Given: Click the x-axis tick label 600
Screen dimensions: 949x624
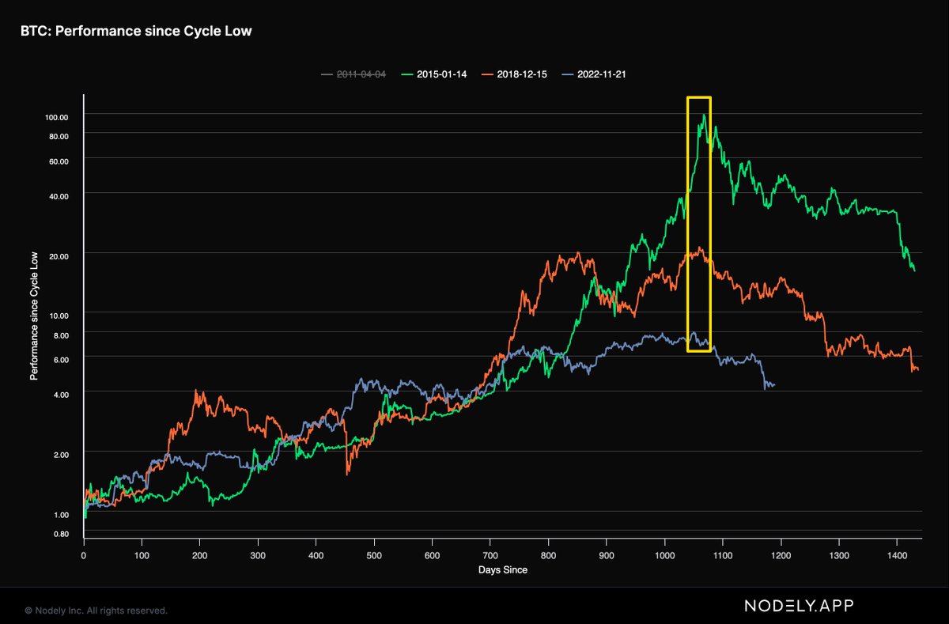Looking at the screenshot, I should click(x=433, y=555).
